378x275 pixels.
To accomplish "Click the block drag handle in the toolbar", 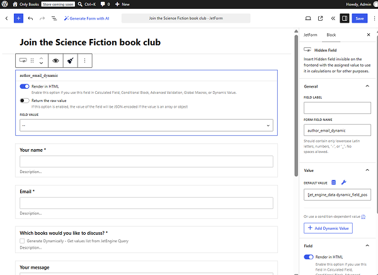I will click(32, 60).
